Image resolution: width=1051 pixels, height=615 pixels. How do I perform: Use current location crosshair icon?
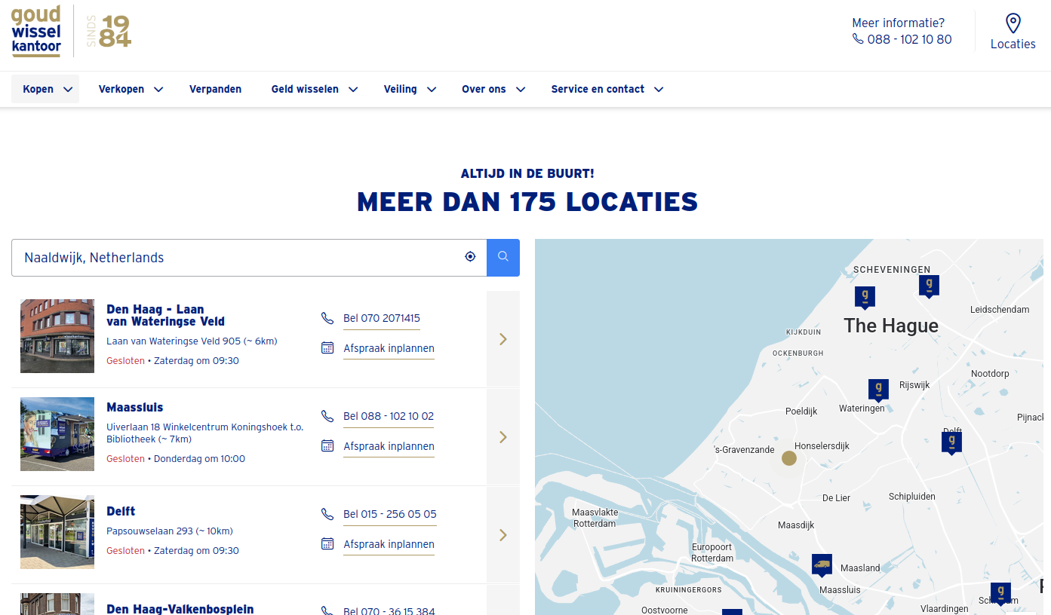(x=471, y=257)
